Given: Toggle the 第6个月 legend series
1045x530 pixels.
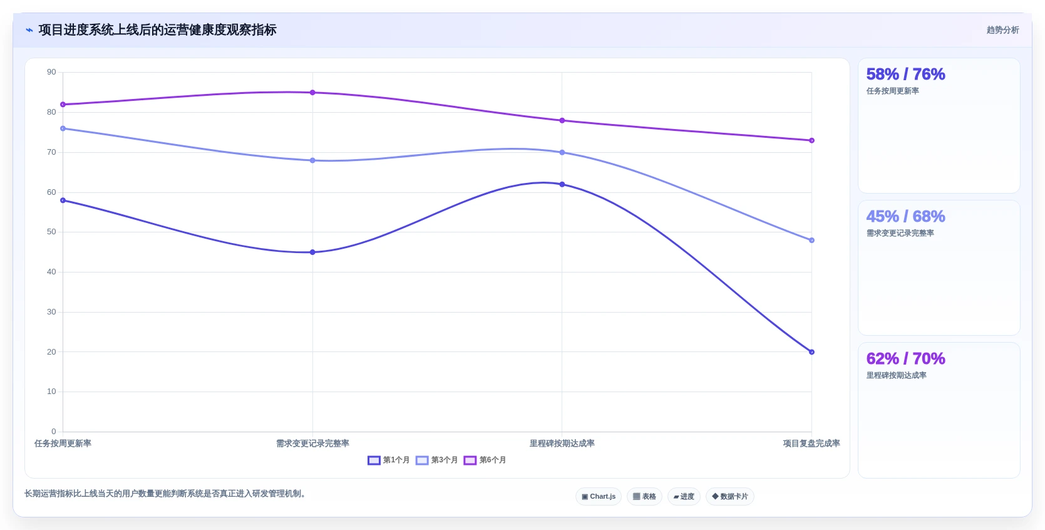Looking at the screenshot, I should coord(485,460).
